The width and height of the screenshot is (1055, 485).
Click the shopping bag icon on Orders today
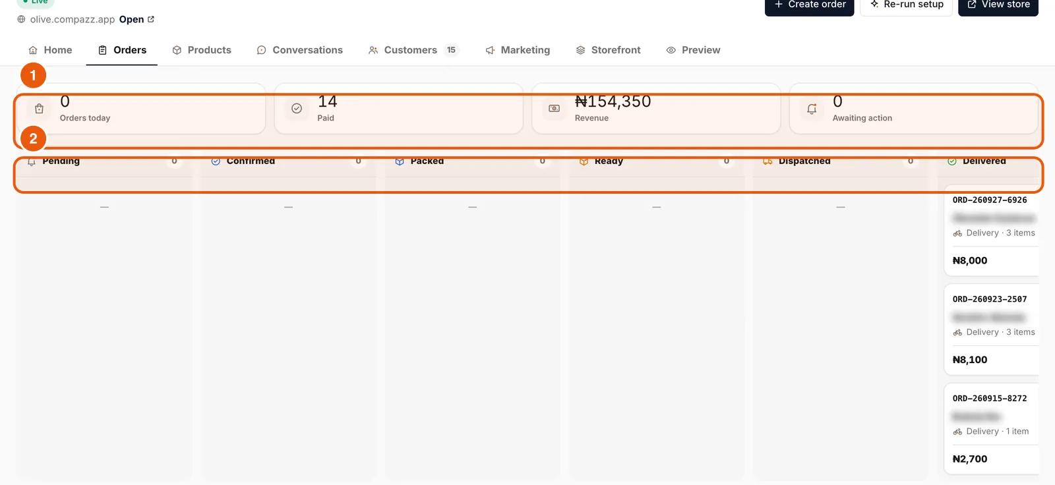[x=39, y=109]
